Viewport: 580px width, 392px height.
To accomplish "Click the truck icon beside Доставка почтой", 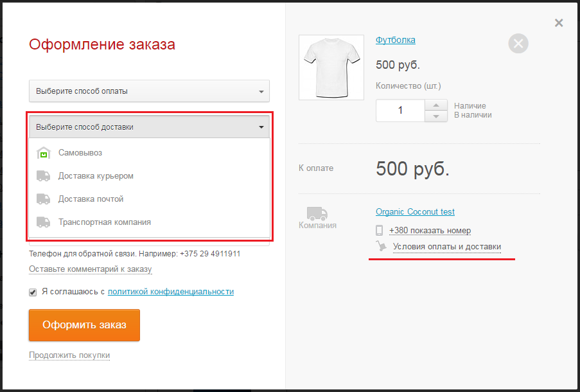I will click(x=43, y=199).
